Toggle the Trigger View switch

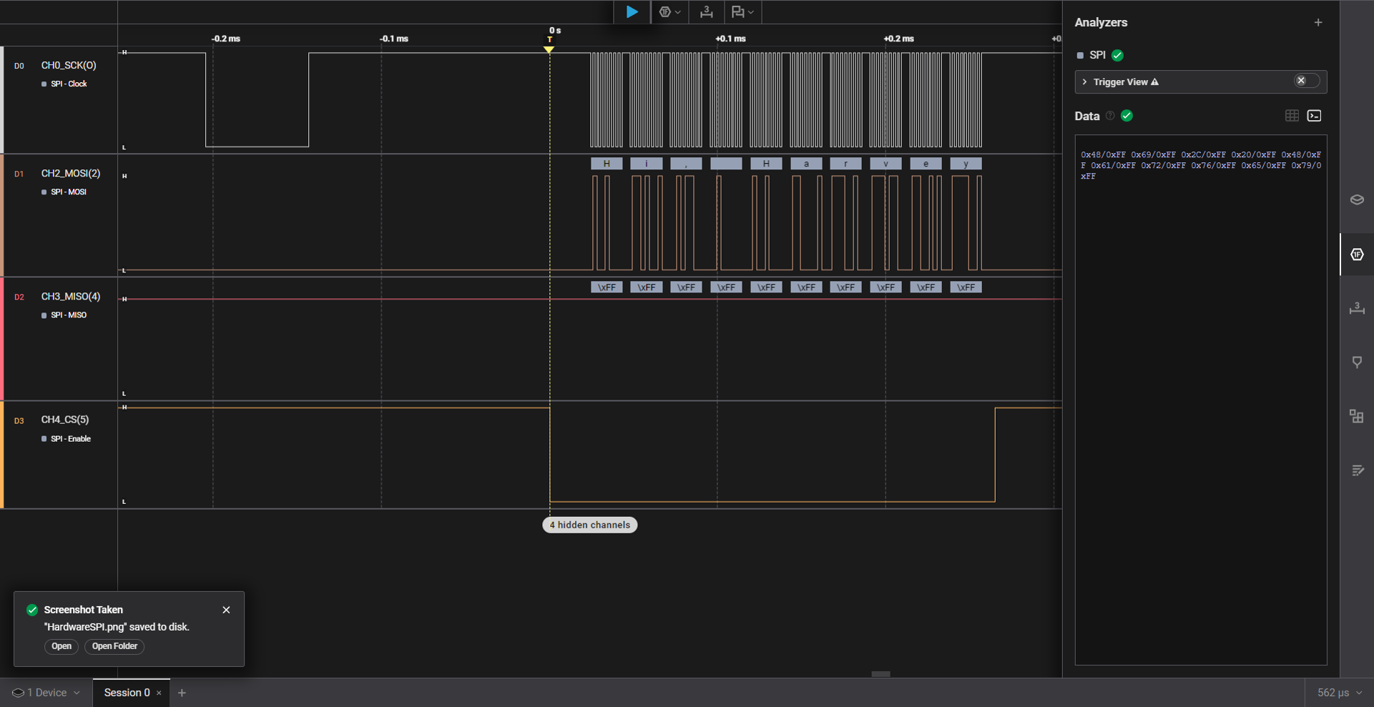pyautogui.click(x=1305, y=81)
